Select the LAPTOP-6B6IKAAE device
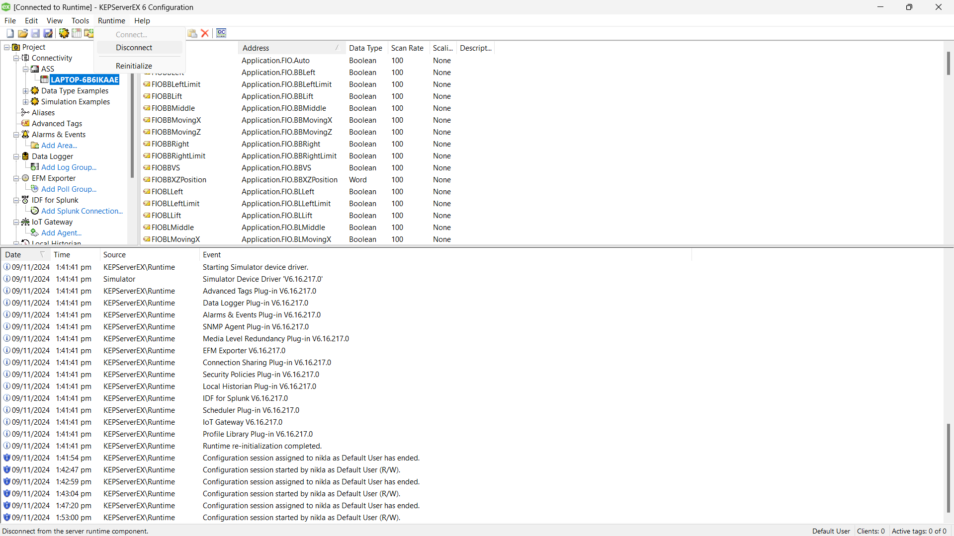Screen dimensions: 954x536 point(84,79)
